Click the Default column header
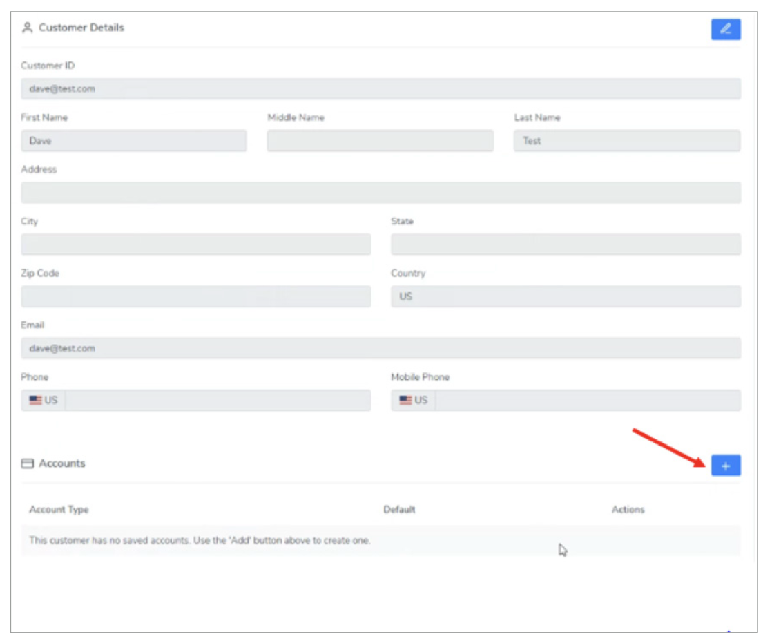Screen dimensions: 772x641 click(399, 510)
